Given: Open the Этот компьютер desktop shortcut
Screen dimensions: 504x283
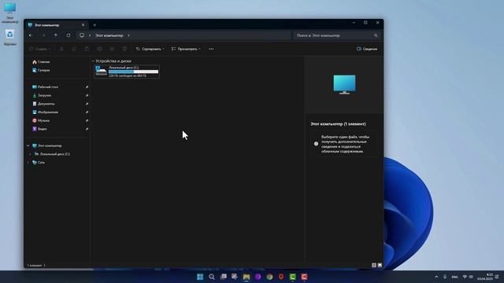Looking at the screenshot, I should [9, 13].
